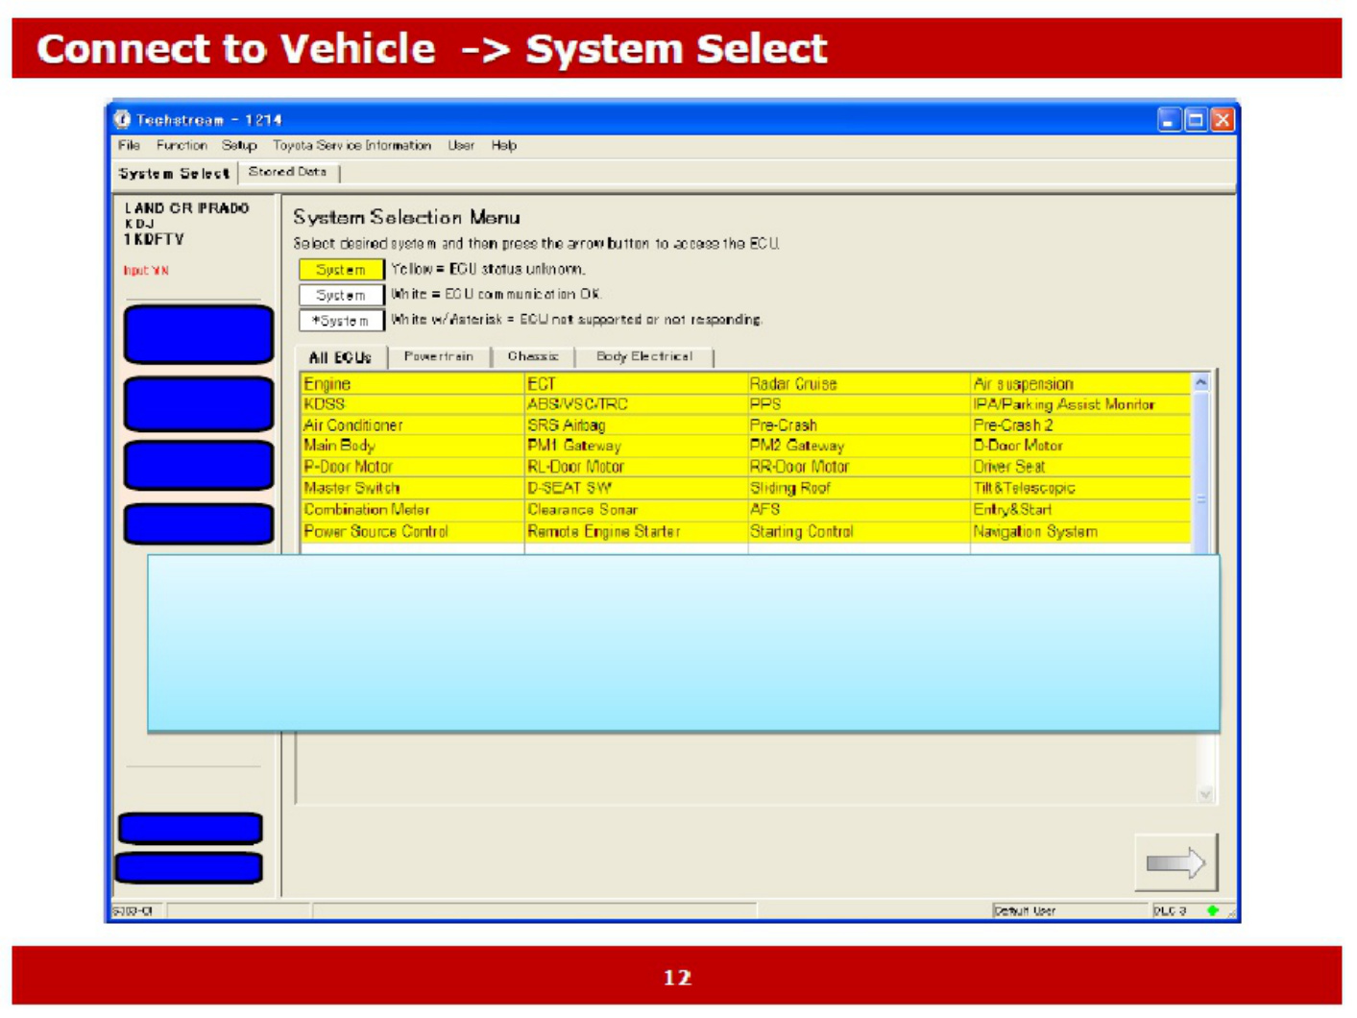The image size is (1357, 1018).
Task: Select the KDSS system
Action: click(412, 404)
